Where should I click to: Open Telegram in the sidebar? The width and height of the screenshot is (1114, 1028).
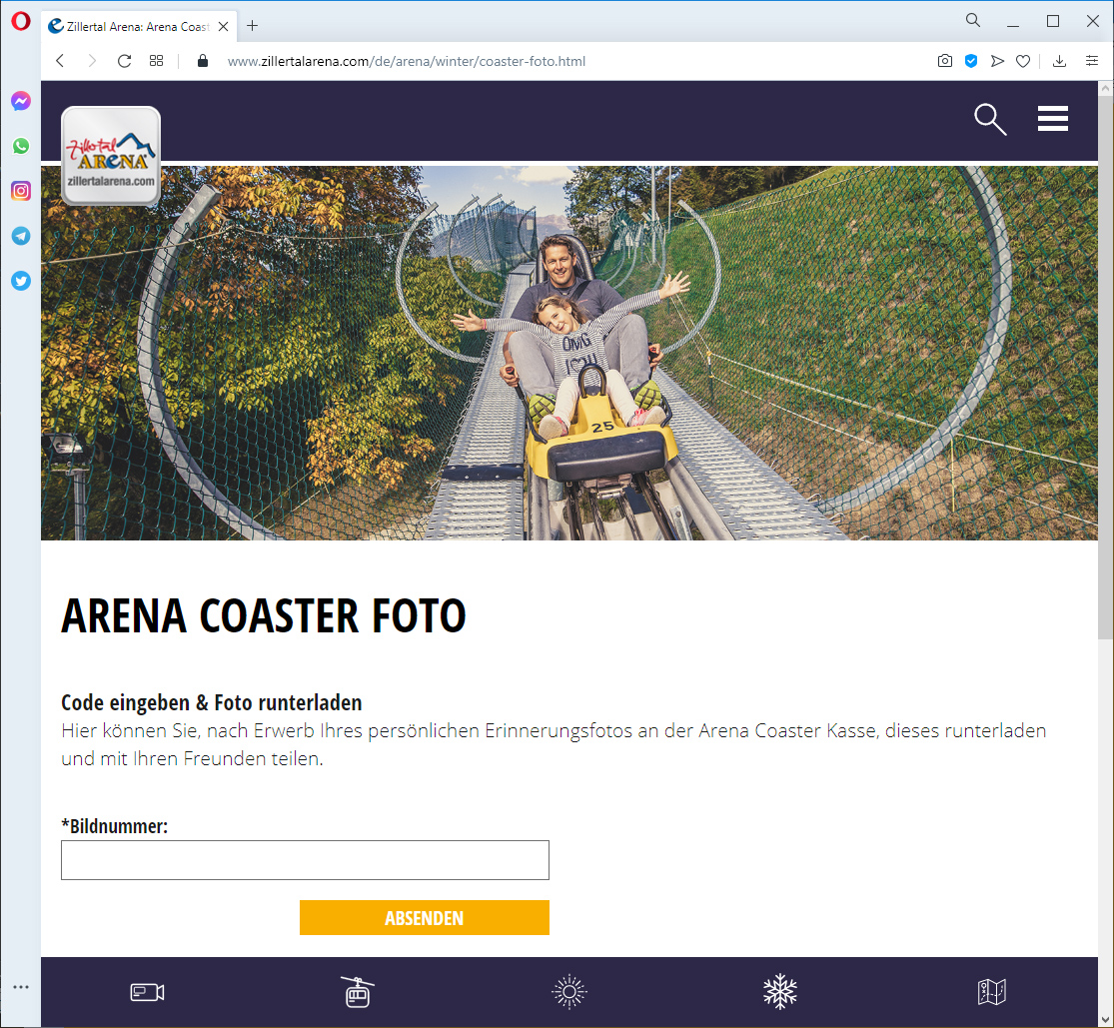(x=21, y=236)
